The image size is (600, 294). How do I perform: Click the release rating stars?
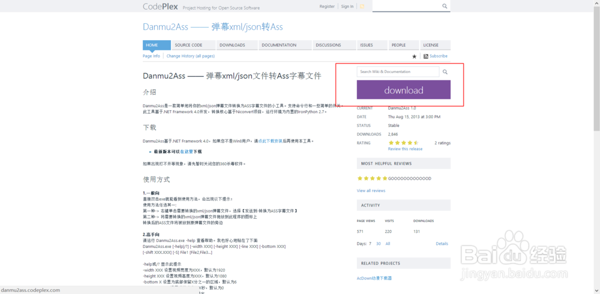(403, 143)
